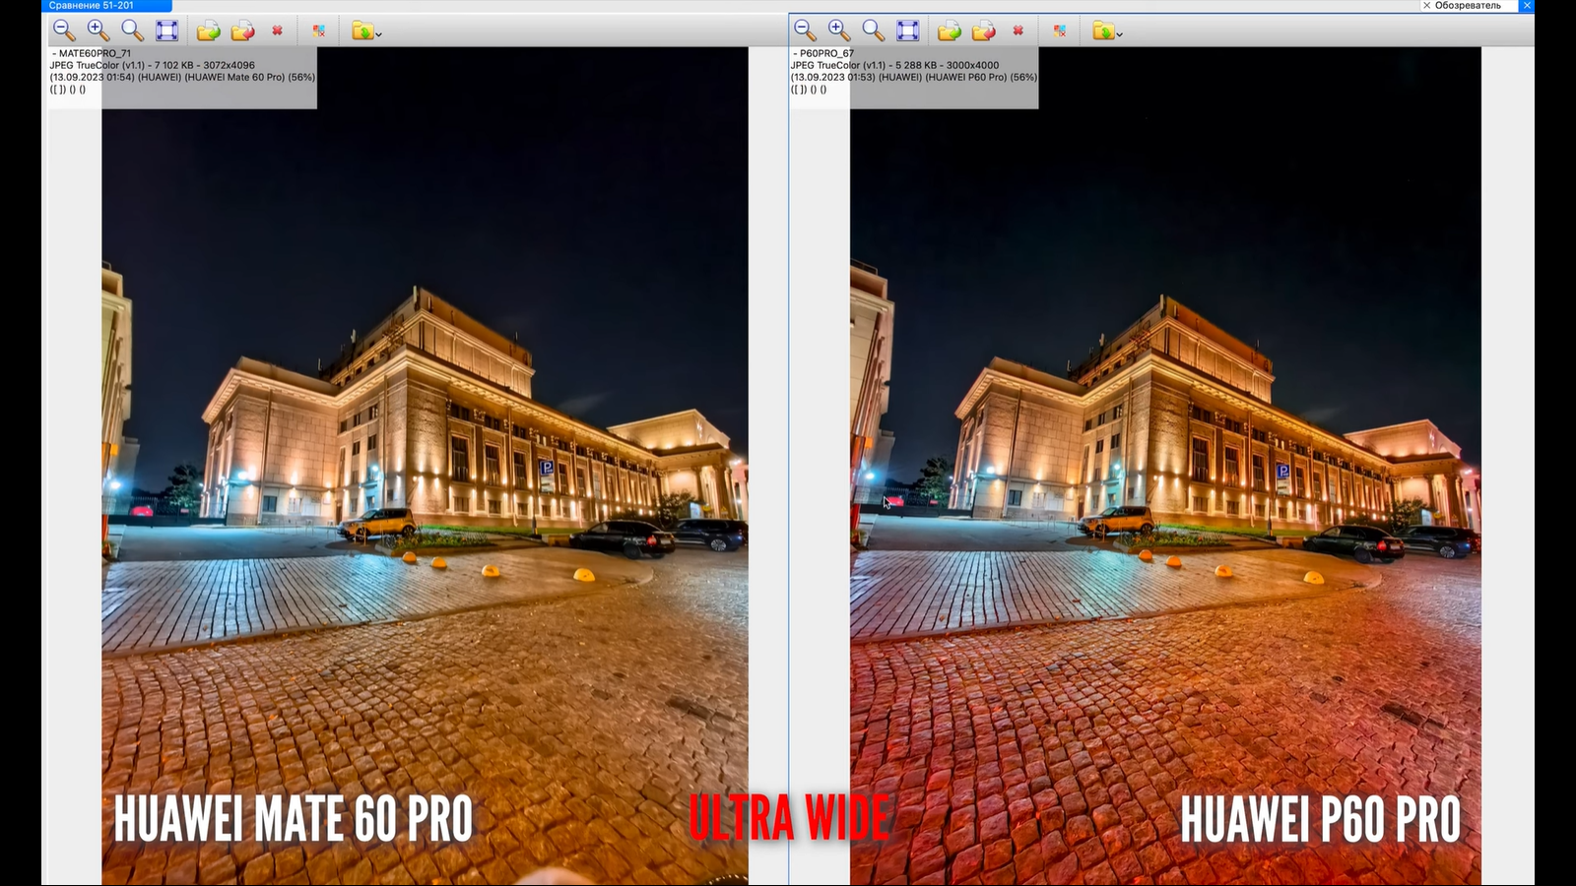Zoom out the Mate 60 Pro image
The width and height of the screenshot is (1576, 886).
click(x=64, y=31)
